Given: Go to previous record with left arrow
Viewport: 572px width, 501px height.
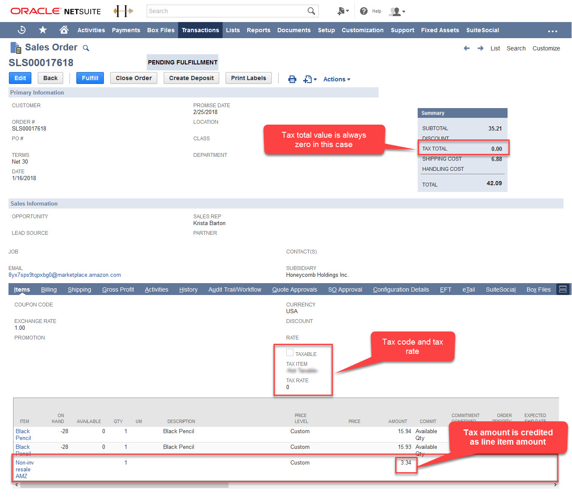Looking at the screenshot, I should pyautogui.click(x=467, y=48).
